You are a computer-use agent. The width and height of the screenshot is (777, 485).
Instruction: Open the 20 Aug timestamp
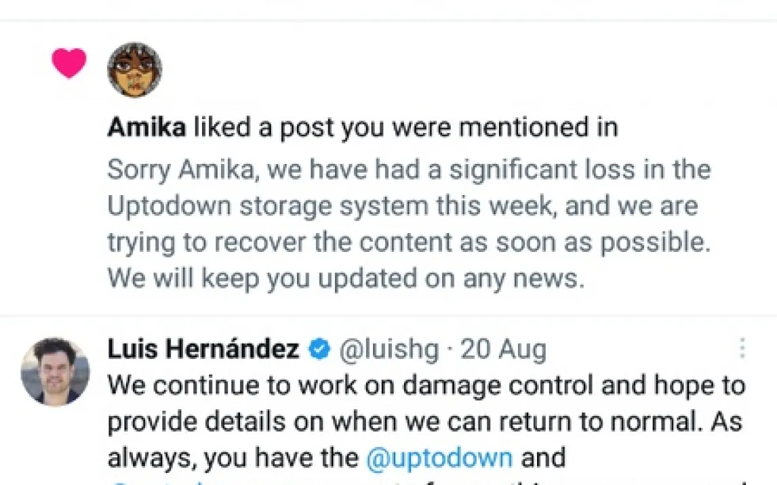(503, 350)
